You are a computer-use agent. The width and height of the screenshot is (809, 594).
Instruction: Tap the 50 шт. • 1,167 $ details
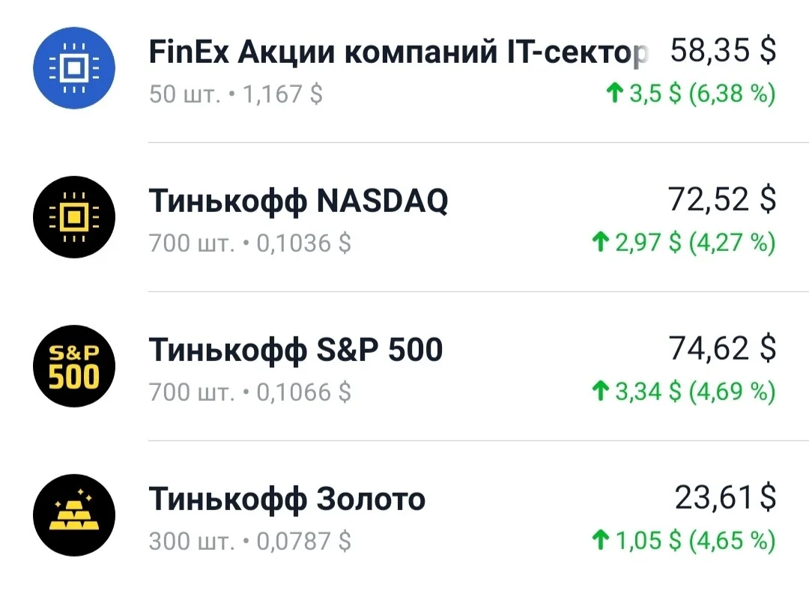(236, 94)
